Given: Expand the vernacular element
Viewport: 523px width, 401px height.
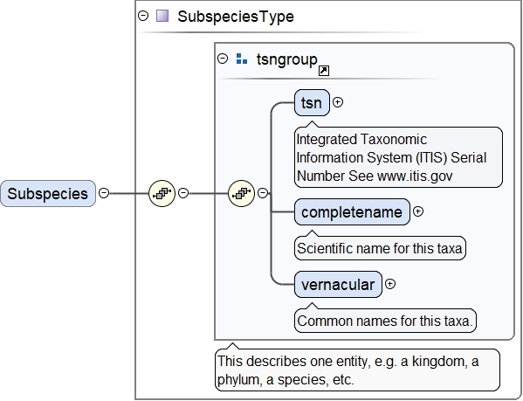Looking at the screenshot, I should tap(390, 284).
